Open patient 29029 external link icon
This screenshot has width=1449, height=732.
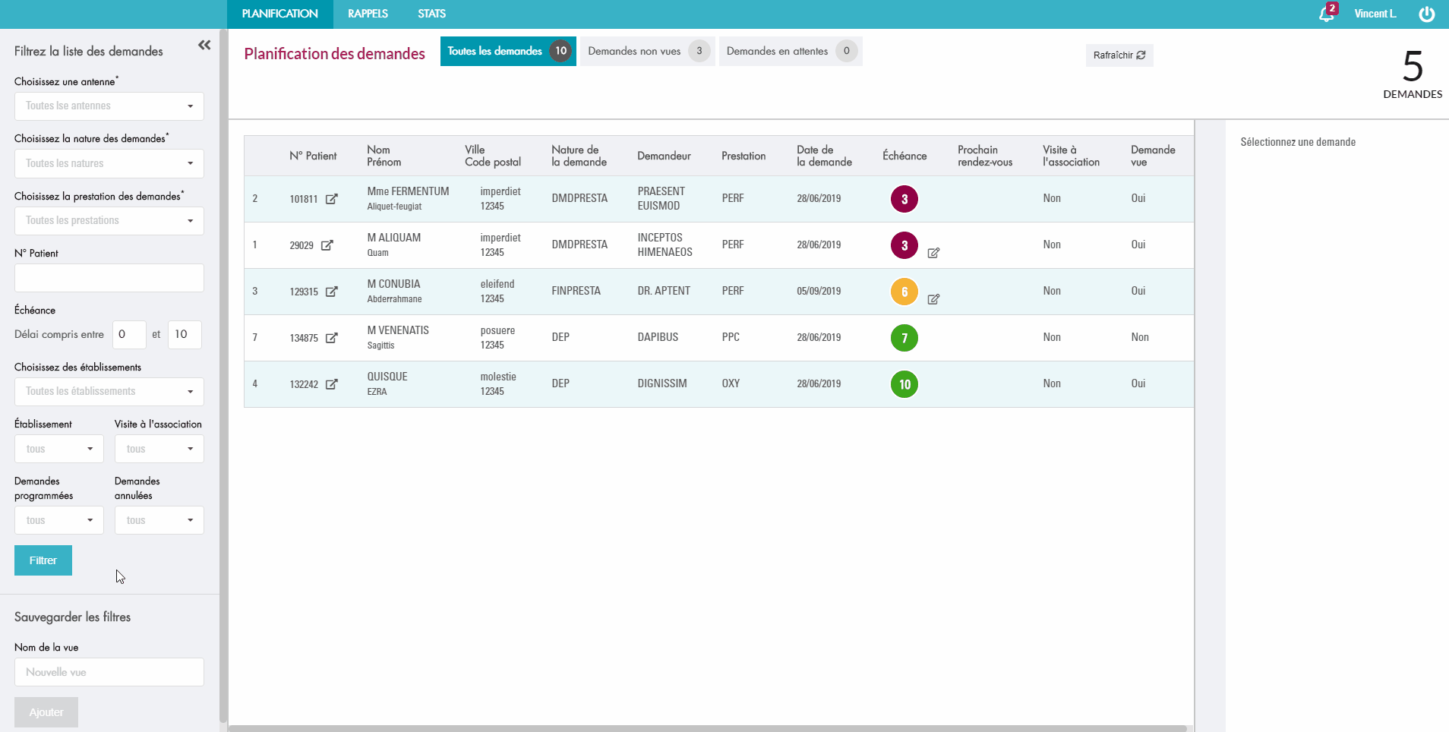327,245
